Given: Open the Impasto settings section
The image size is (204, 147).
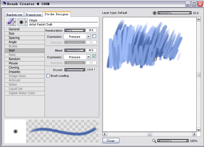Looking at the screenshot, I should (25, 72).
